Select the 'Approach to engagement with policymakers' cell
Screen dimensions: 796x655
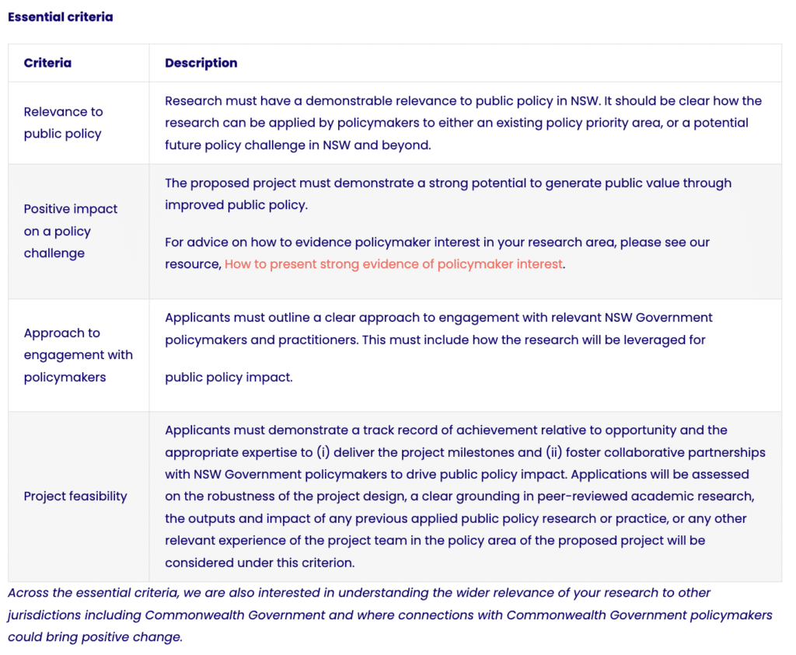[x=78, y=355]
